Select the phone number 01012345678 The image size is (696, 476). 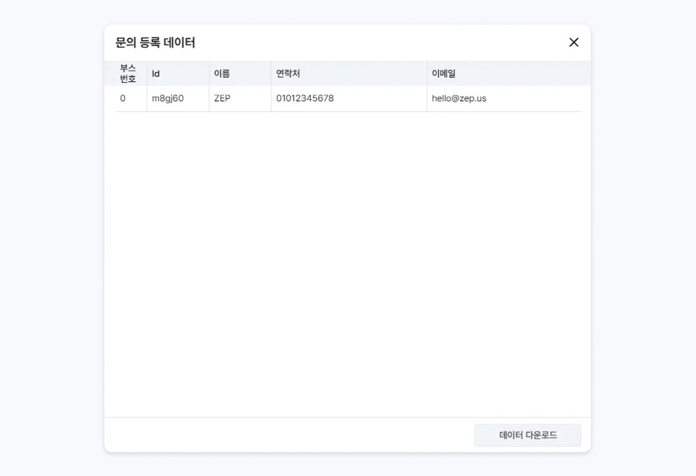305,98
